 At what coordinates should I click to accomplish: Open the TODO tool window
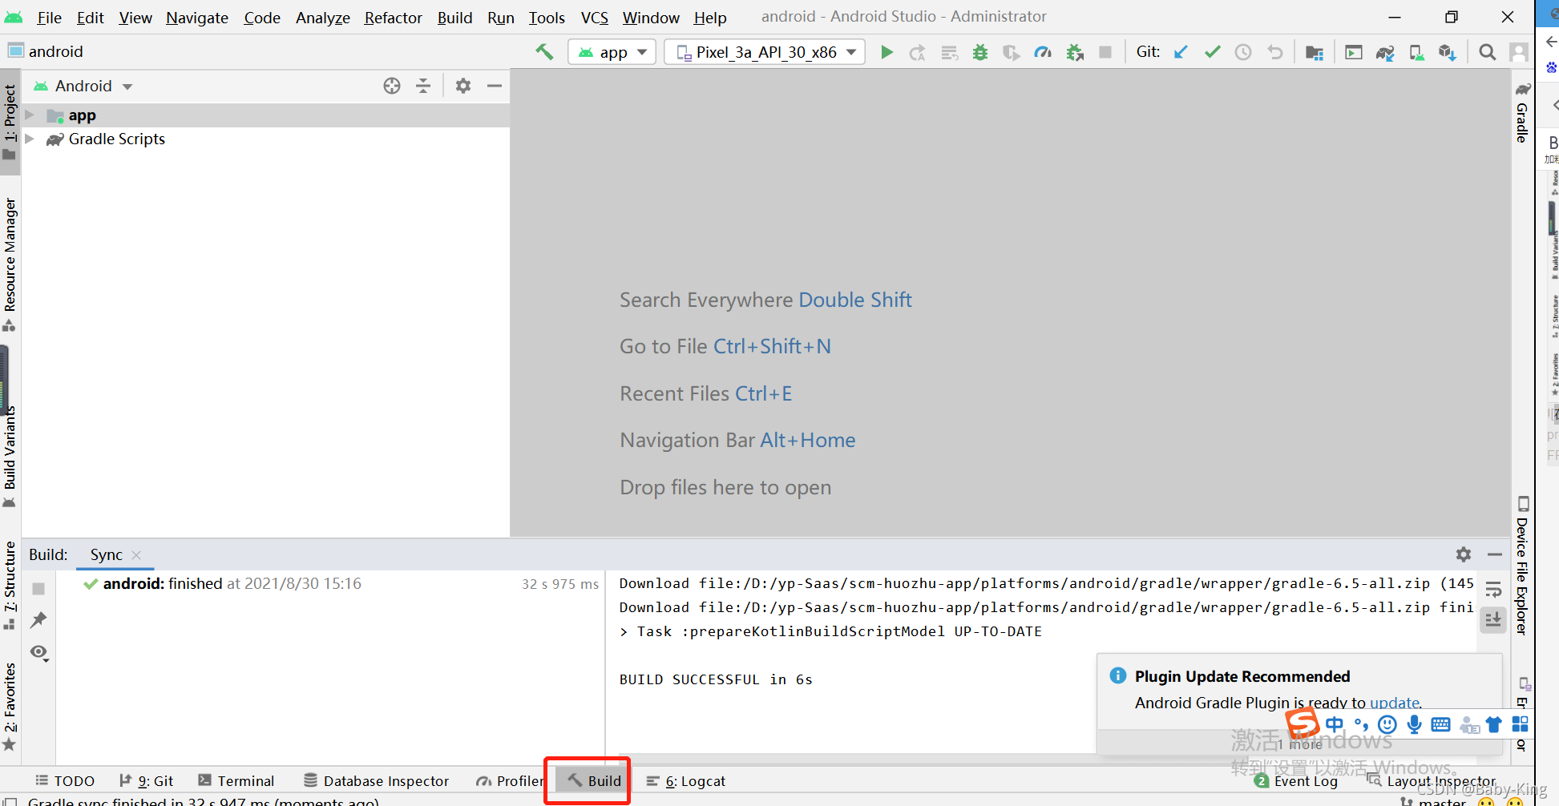65,781
